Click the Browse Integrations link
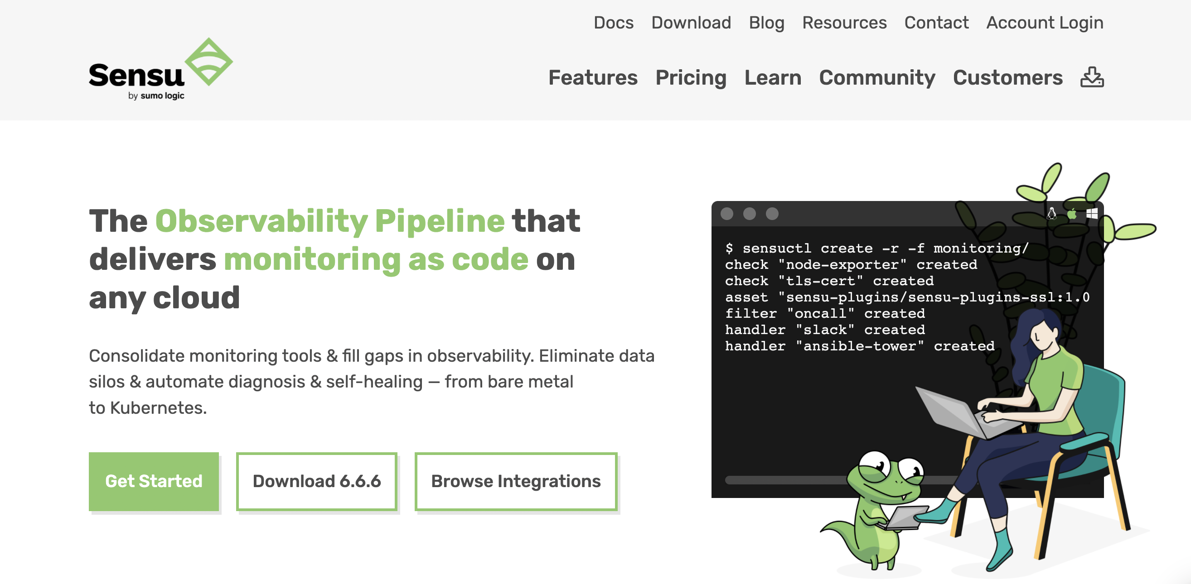 tap(516, 479)
